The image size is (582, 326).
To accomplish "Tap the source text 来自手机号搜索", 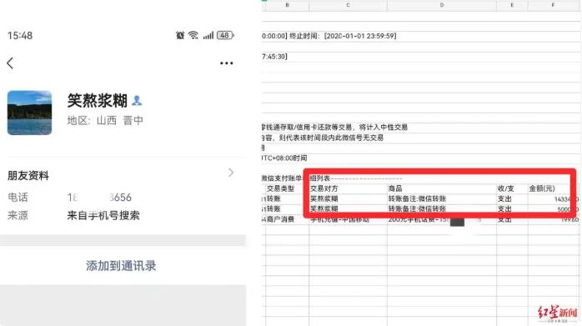I will [x=103, y=215].
